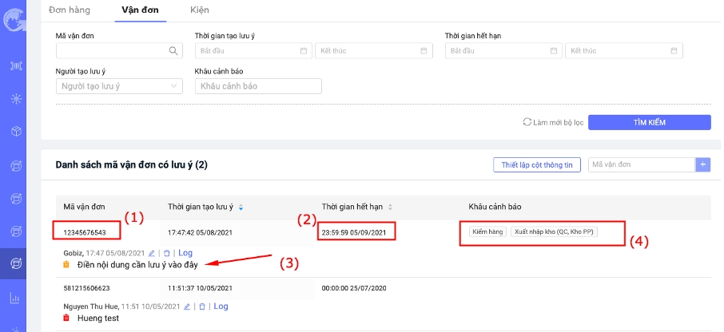Click the search magnifier in Mã vận đơn field
The image size is (724, 332).
tap(173, 50)
